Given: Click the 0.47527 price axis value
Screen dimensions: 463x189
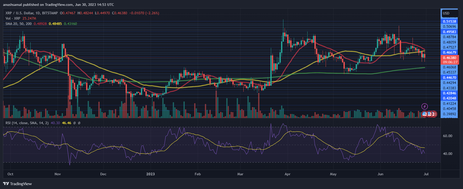Looking at the screenshot, I should point(449,47).
